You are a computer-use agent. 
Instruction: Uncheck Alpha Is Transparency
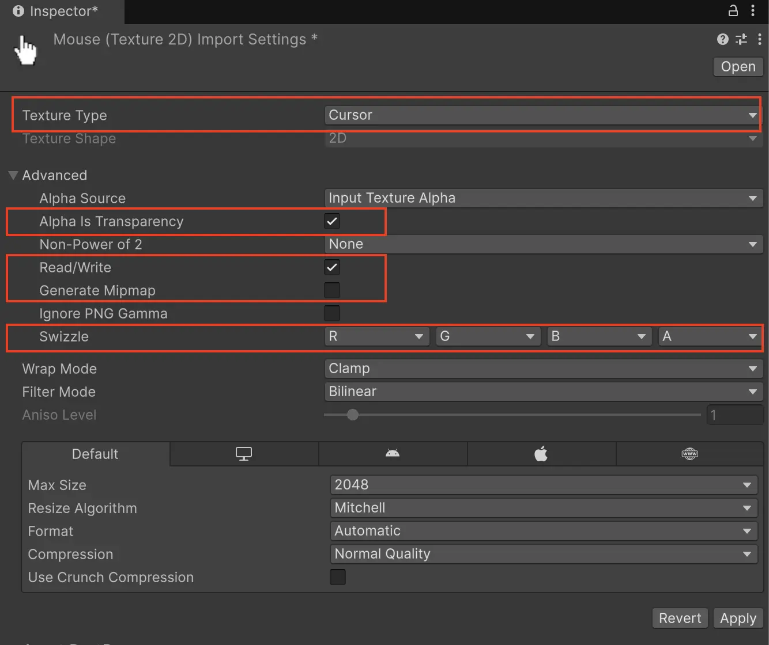pos(332,221)
